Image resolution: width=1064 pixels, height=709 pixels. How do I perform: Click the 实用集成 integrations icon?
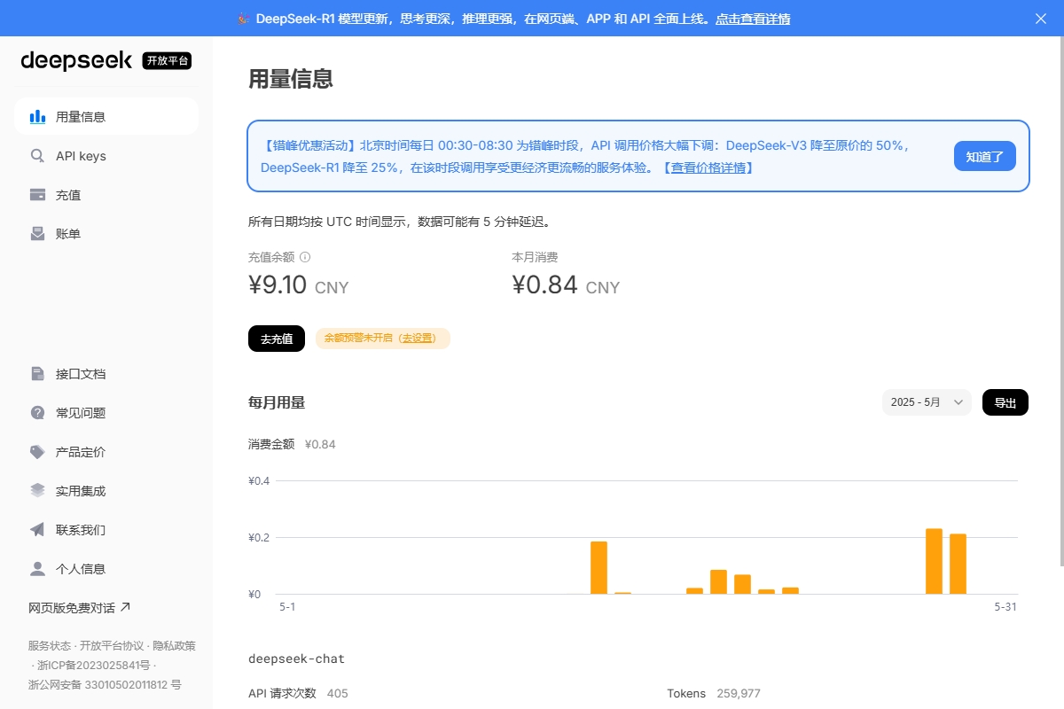click(x=37, y=490)
